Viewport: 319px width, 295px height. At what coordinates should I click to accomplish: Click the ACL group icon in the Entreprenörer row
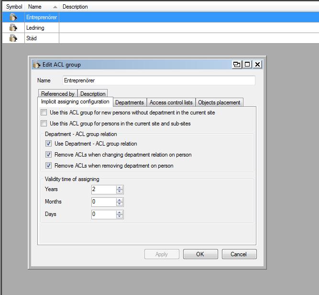click(13, 17)
